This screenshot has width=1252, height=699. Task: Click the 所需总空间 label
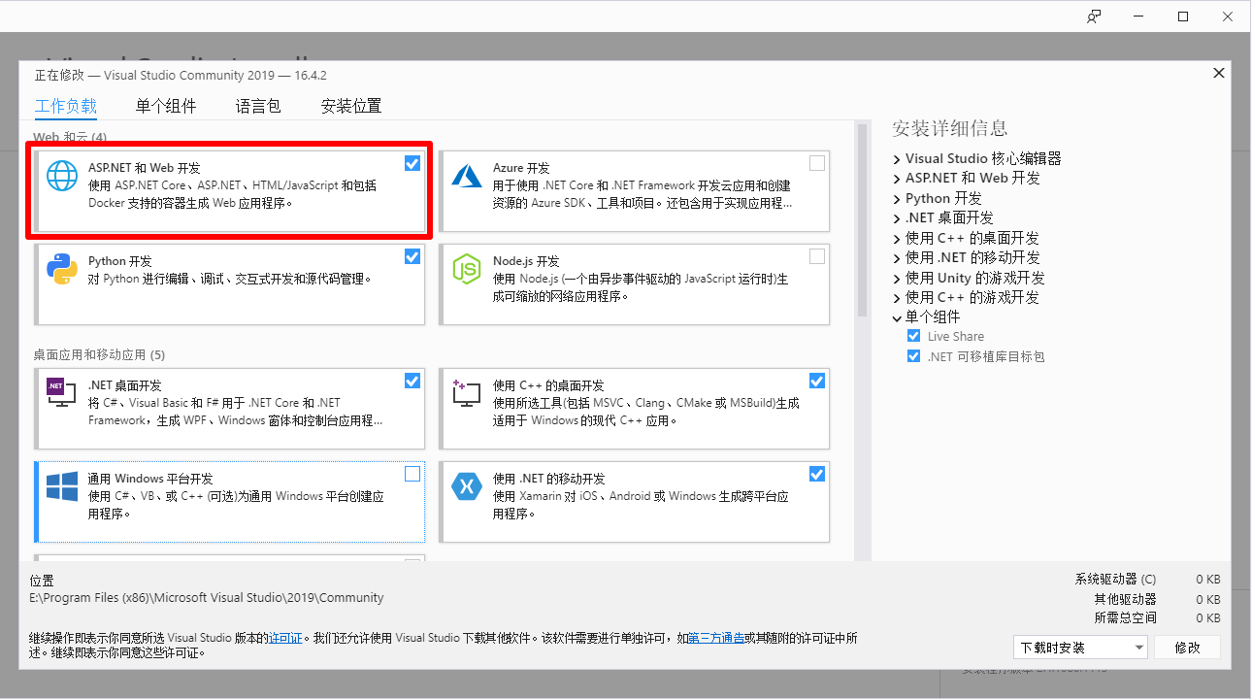coord(1125,617)
